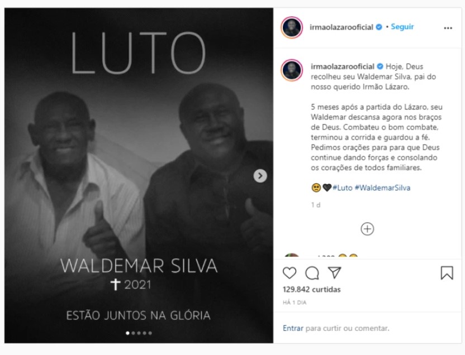Like the post with the heart icon

pos(290,273)
